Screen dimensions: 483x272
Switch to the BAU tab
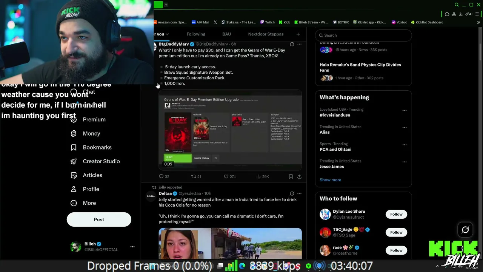coord(226,34)
